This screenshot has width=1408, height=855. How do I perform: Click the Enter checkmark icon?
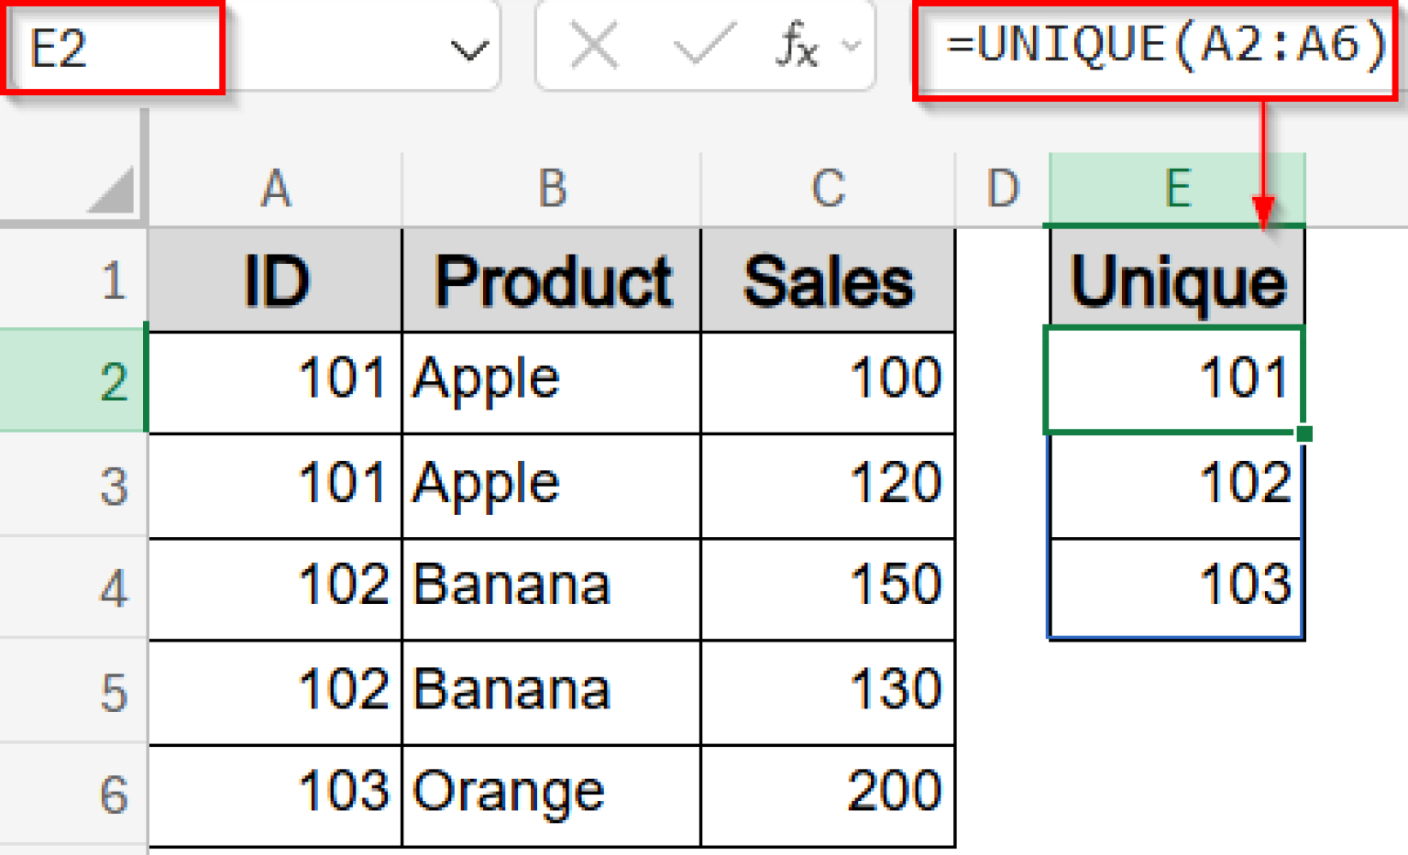tap(706, 46)
